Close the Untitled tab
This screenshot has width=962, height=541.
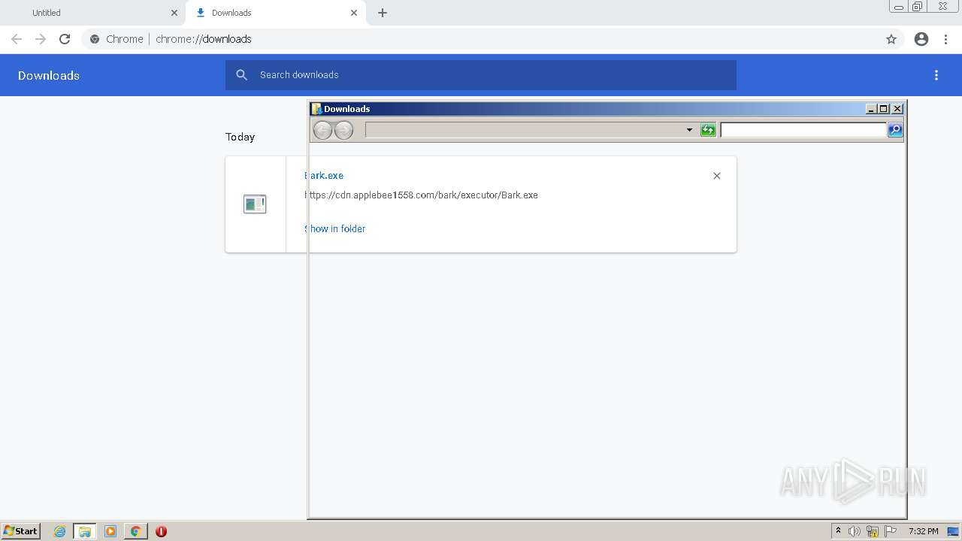coord(174,13)
